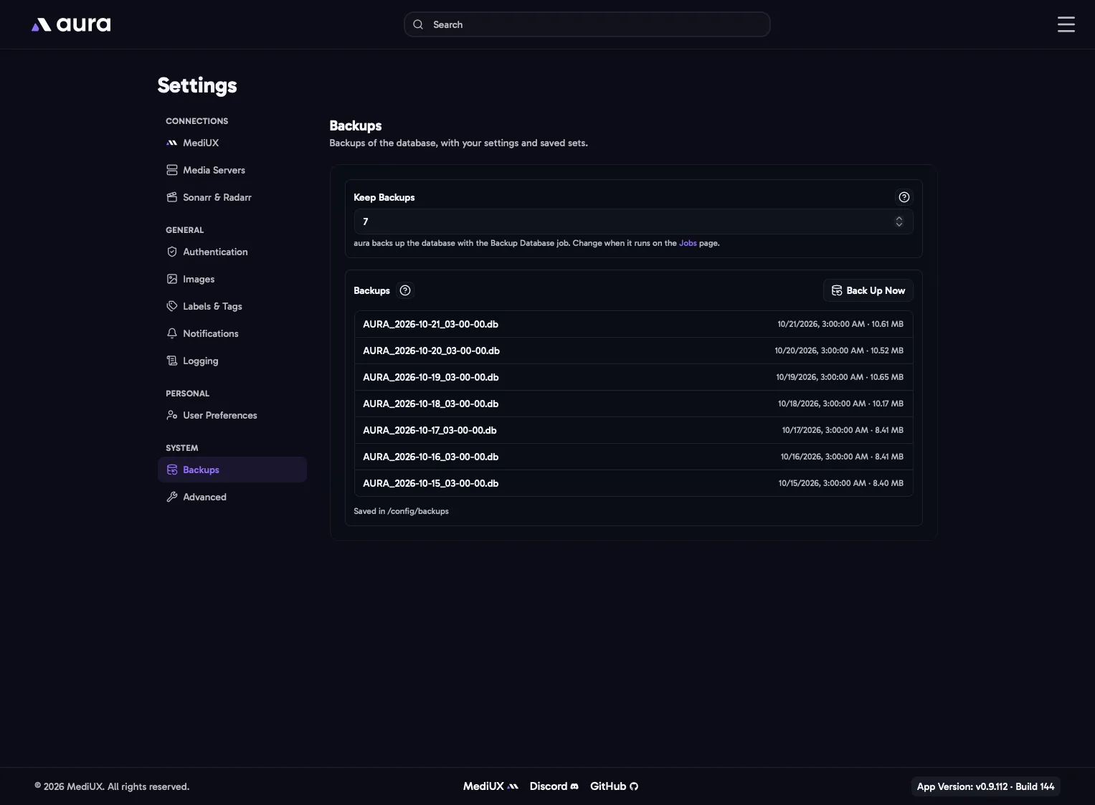1095x805 pixels.
Task: Click the 10/21/2026 date and 10.61 MB text
Action: coord(840,324)
